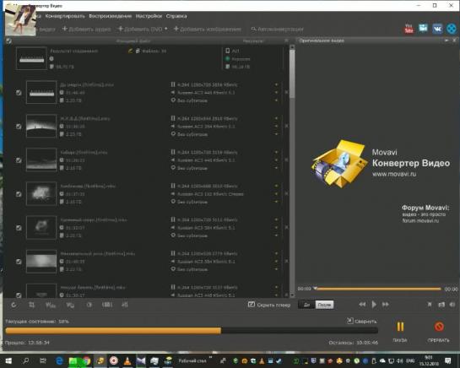Open the Воспроизведение menu
Image resolution: width=460 pixels, height=368 pixels.
pos(111,16)
